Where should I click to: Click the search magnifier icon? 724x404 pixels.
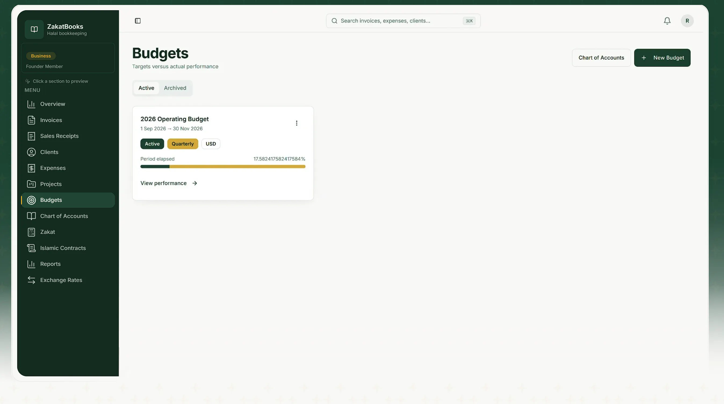(x=334, y=21)
